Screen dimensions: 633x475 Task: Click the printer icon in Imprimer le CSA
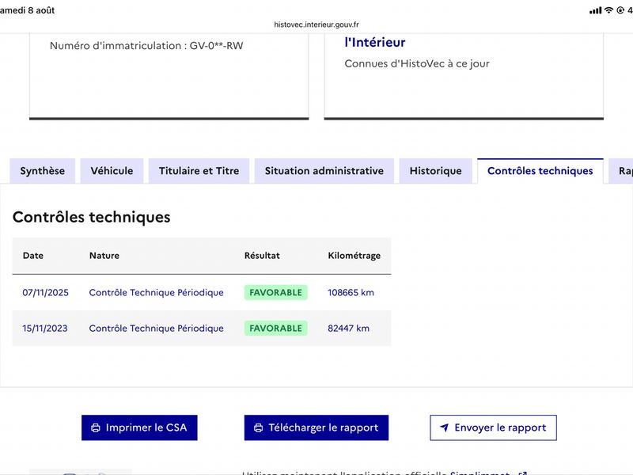96,427
